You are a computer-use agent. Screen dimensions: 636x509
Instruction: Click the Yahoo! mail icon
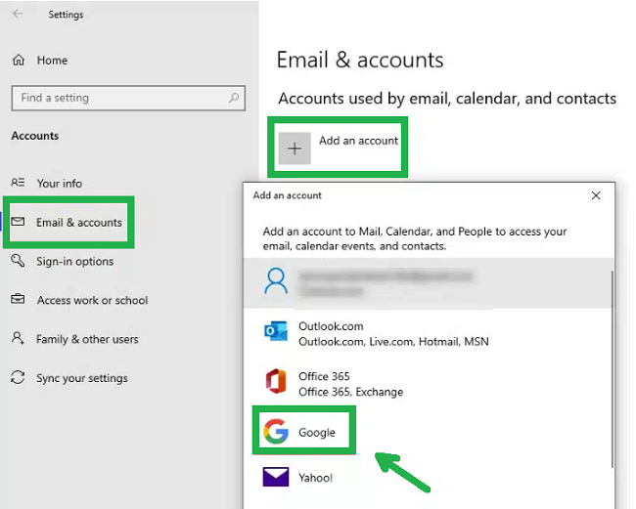pos(276,478)
